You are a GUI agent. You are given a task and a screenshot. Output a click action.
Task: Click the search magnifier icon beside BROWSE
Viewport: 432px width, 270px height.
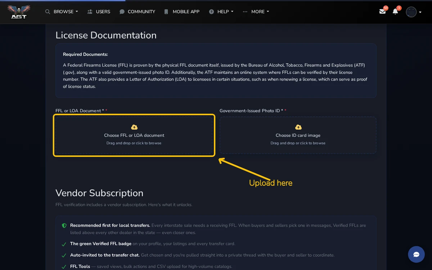coord(48,12)
